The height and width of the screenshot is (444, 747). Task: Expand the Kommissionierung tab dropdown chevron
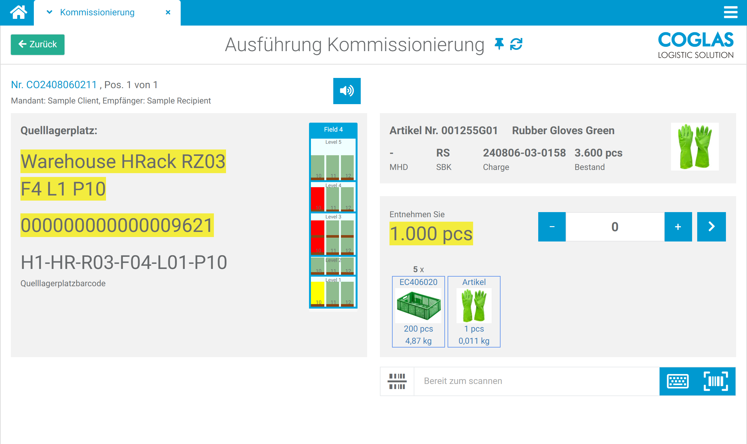point(49,12)
